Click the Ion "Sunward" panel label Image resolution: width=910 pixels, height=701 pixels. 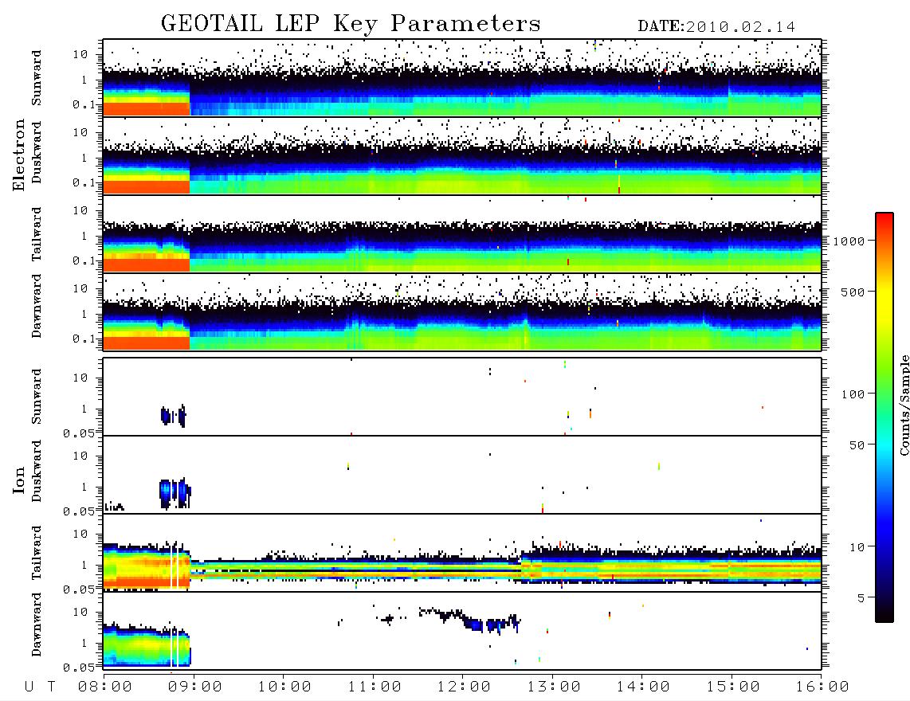[x=37, y=397]
